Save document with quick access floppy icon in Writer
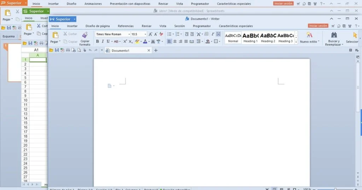The width and height of the screenshot is (362, 190). pos(57,50)
